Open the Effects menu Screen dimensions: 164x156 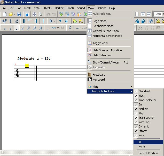click(x=47, y=8)
